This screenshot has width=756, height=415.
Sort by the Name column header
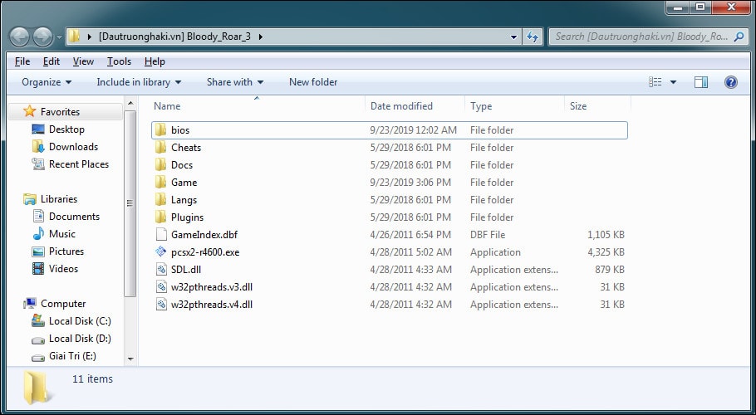tap(258, 106)
